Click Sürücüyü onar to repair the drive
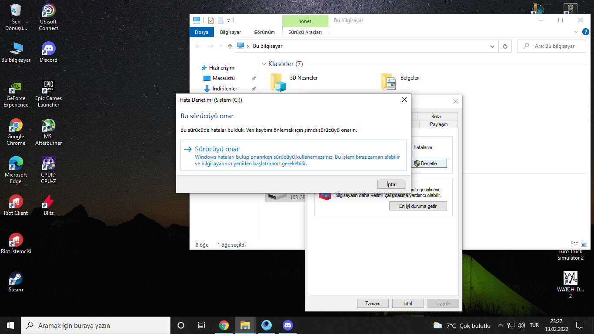Image resolution: width=594 pixels, height=334 pixels. point(294,155)
